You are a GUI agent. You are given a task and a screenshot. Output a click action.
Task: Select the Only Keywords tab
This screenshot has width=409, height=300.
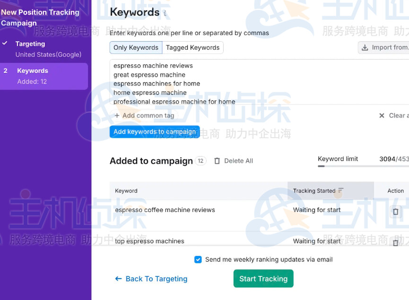point(136,47)
